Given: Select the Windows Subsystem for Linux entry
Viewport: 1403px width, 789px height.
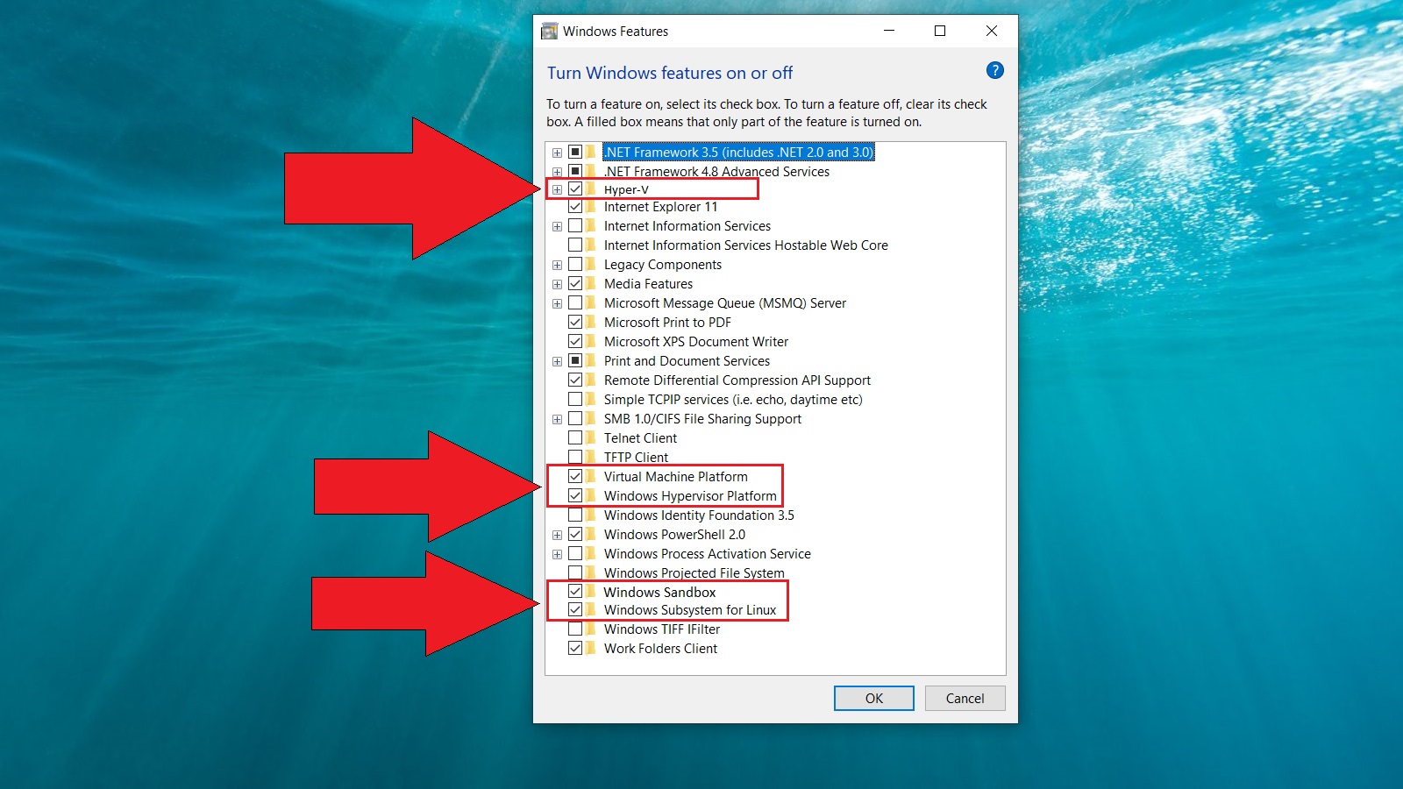Looking at the screenshot, I should pyautogui.click(x=689, y=610).
